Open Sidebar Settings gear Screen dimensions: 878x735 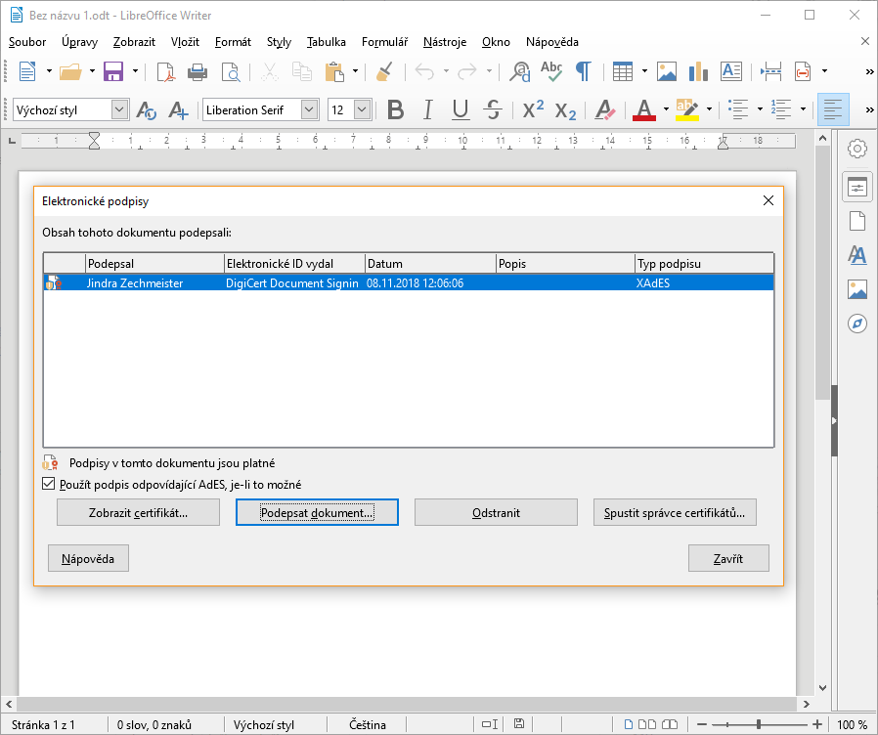pos(857,149)
